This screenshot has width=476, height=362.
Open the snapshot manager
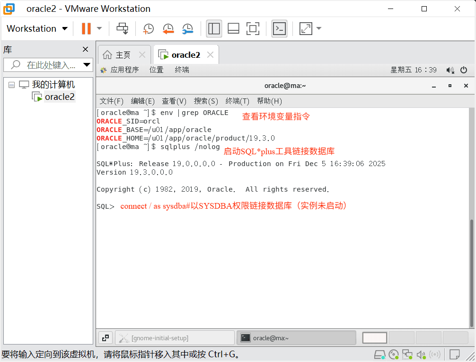[187, 28]
